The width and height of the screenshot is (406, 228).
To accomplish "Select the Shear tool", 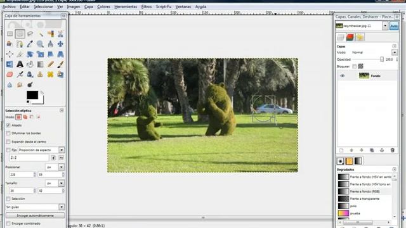I will click(50, 54).
